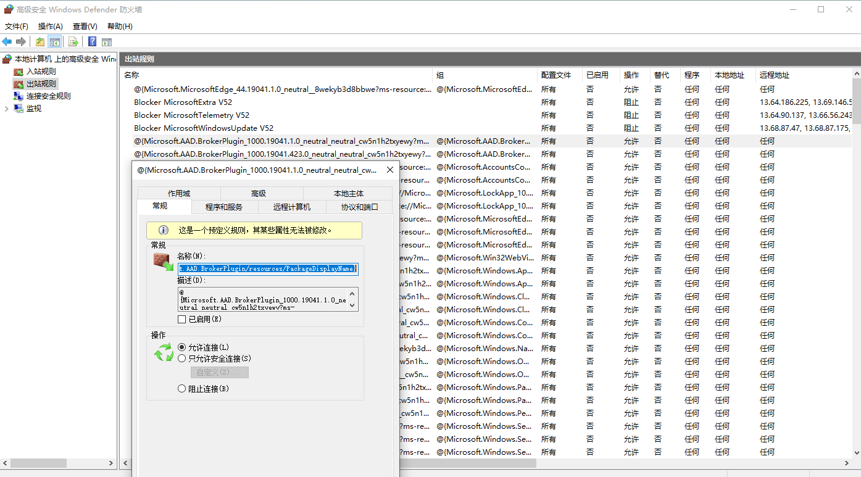Open Help via the blue question mark icon
Screen dimensions: 861x477
pos(92,42)
